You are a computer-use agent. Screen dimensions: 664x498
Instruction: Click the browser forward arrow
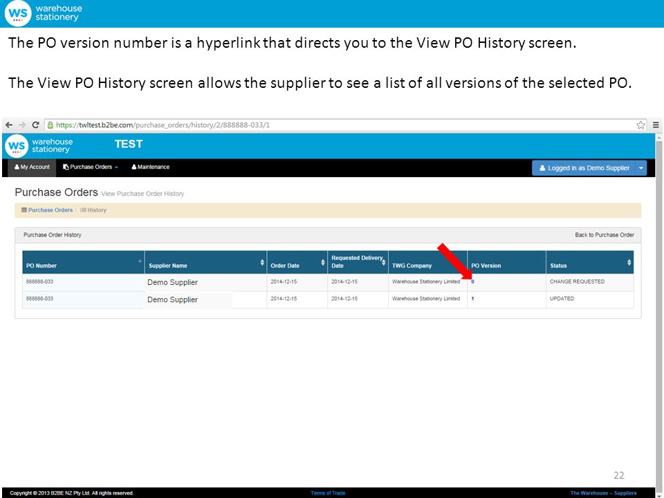pyautogui.click(x=22, y=125)
